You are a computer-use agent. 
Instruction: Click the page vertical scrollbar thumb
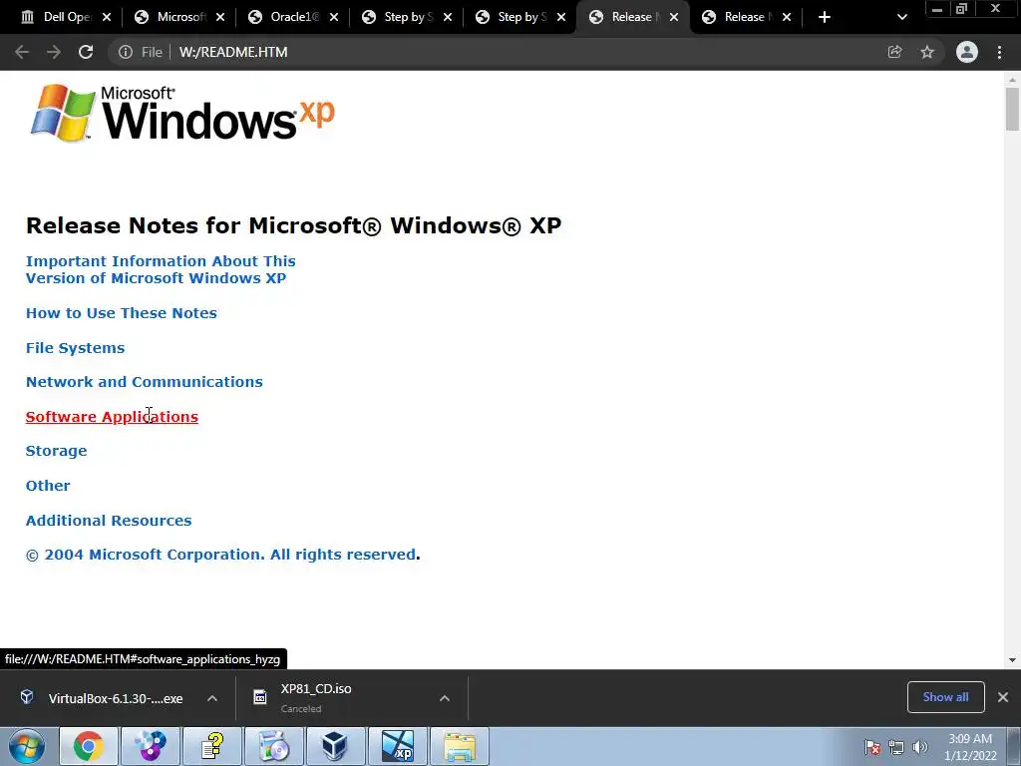coord(1012,110)
